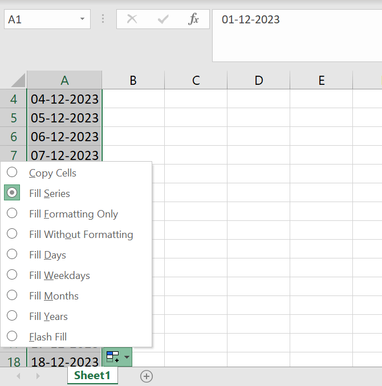Click empty cell C5
Viewport: 382px width, 386px height.
pyautogui.click(x=196, y=117)
